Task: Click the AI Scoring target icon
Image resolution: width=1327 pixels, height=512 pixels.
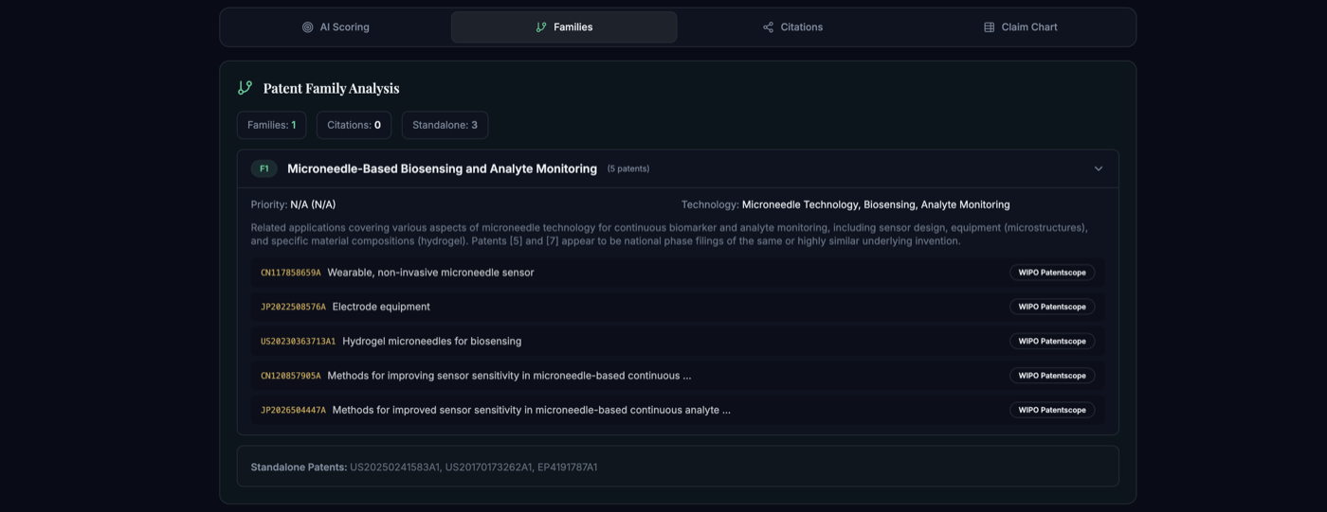Action: (x=307, y=27)
